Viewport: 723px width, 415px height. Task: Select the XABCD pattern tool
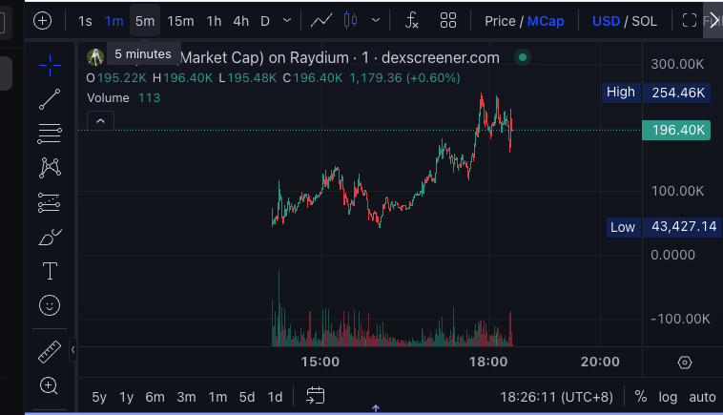[50, 167]
